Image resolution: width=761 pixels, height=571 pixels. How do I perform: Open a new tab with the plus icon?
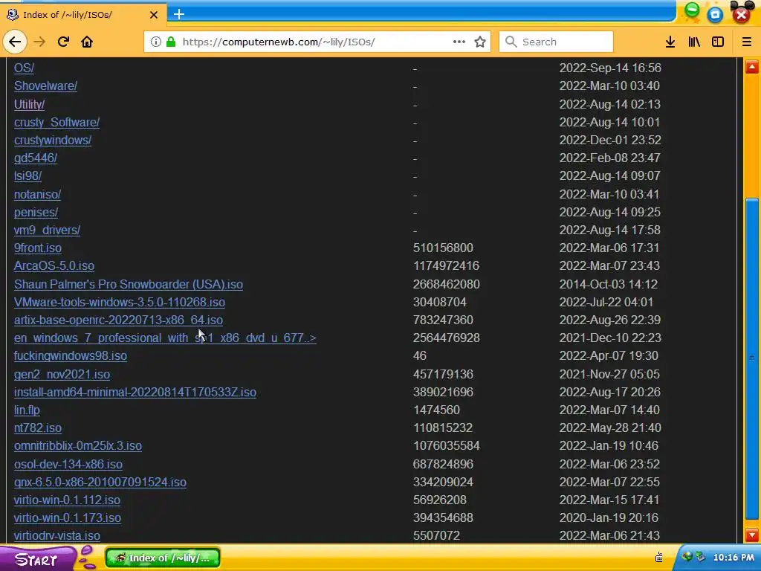click(179, 14)
